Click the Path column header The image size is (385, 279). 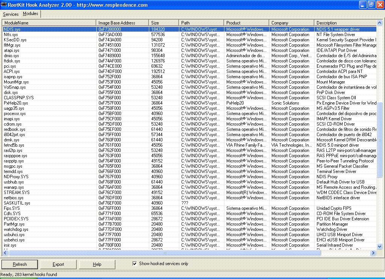coord(201,23)
